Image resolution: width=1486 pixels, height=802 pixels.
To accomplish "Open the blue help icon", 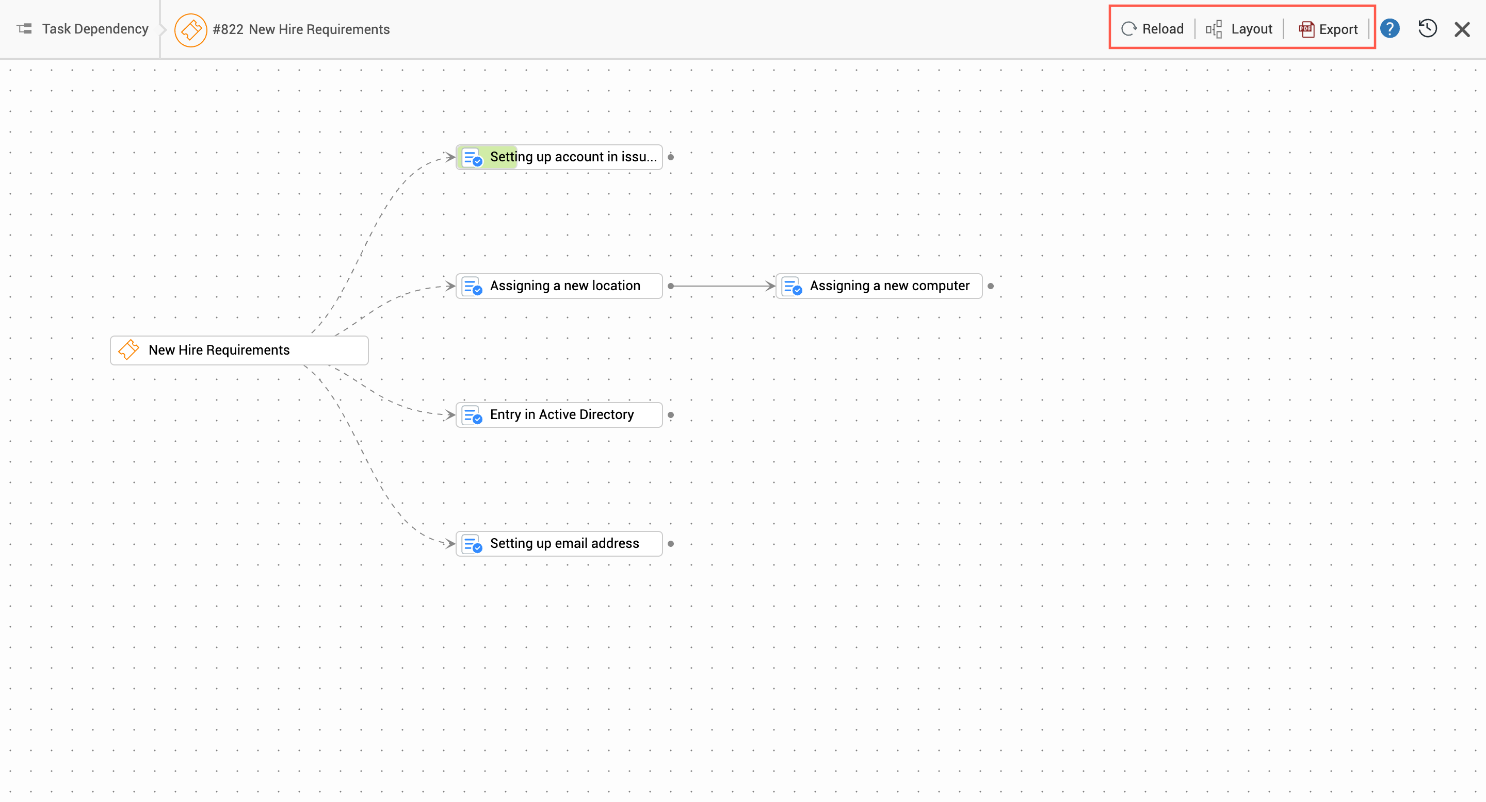I will (x=1390, y=29).
